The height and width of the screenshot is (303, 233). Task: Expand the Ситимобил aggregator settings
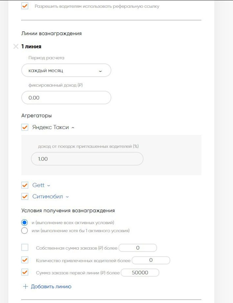(x=67, y=197)
